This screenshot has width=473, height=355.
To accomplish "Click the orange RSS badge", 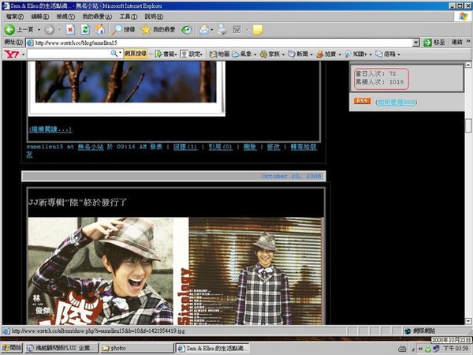I will pos(362,102).
